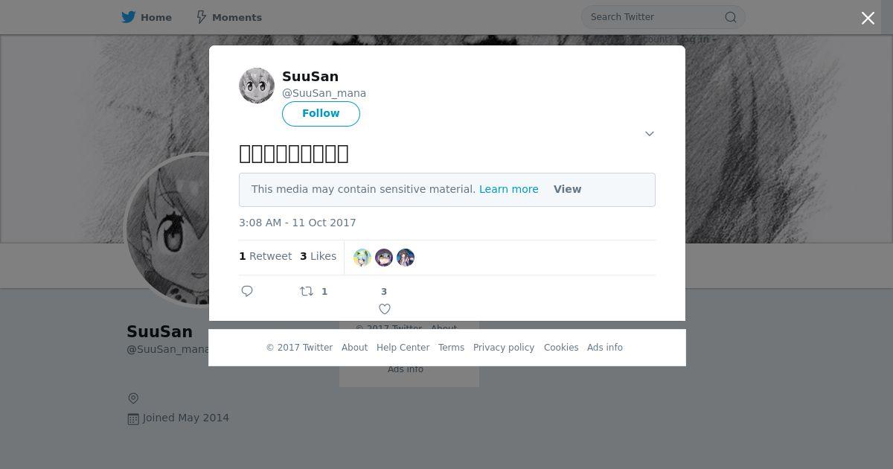Open Moments via lightning bolt icon

click(201, 17)
